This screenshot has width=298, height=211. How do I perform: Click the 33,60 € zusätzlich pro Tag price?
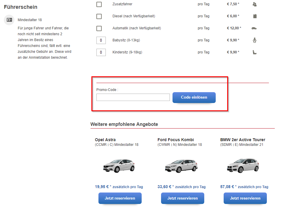point(182,187)
